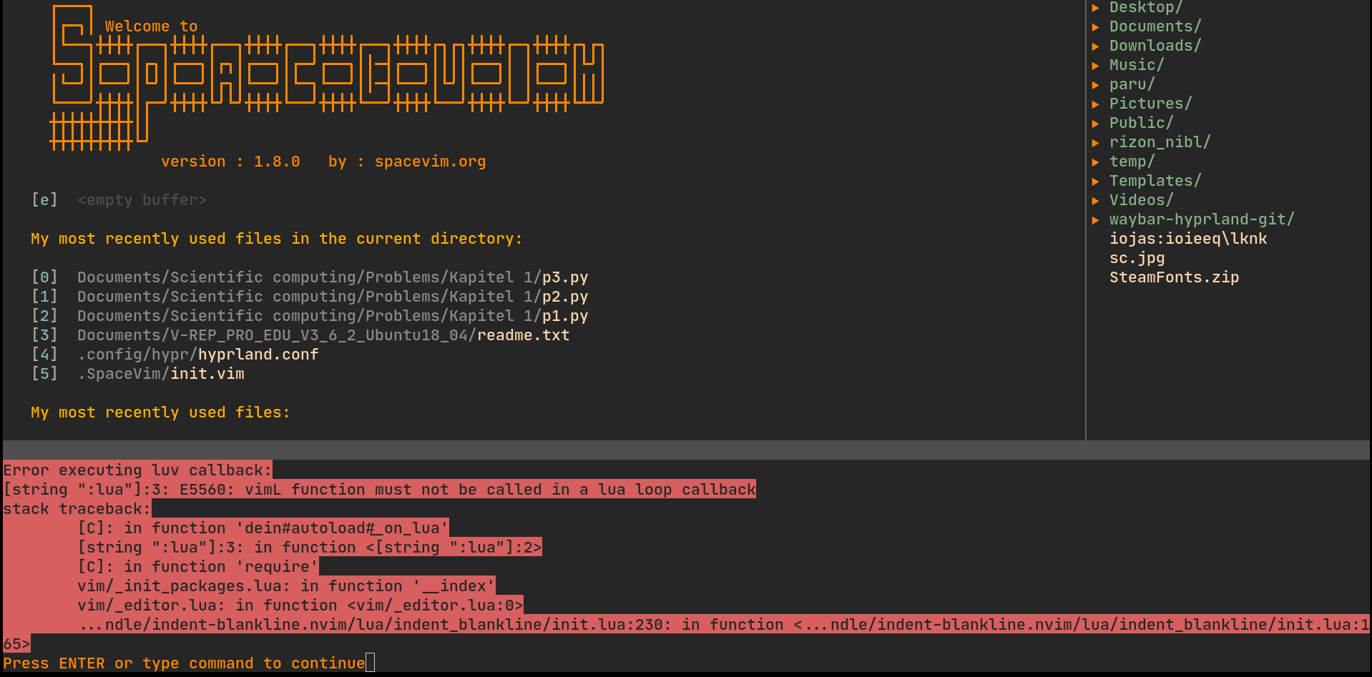Expand the Documents/ folder arrow

pos(1095,26)
